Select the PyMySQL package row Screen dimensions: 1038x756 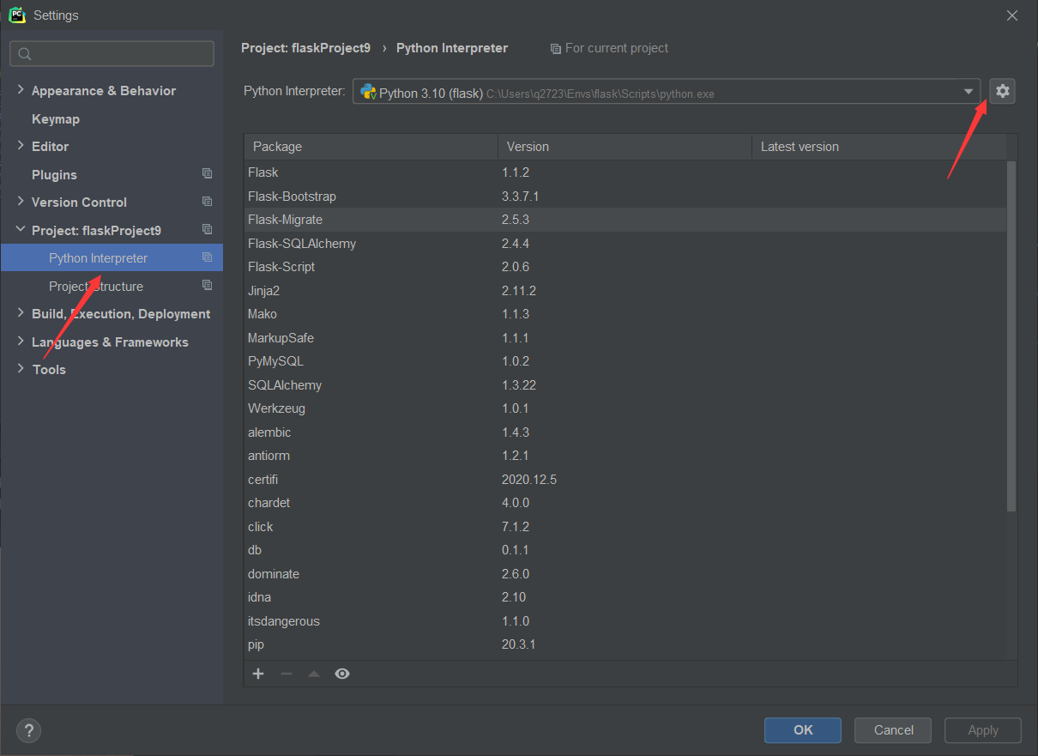(625, 361)
